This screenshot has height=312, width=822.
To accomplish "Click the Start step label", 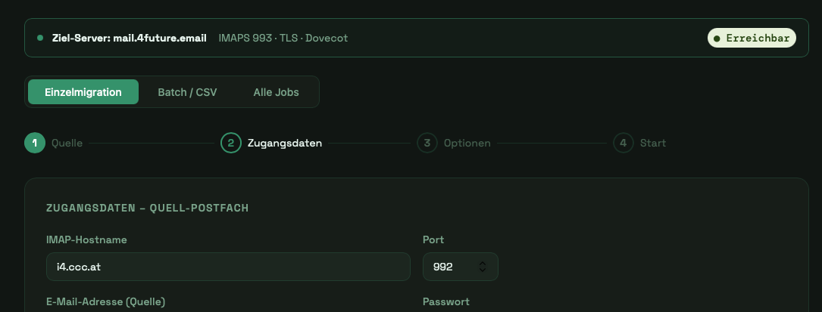I will click(x=652, y=143).
